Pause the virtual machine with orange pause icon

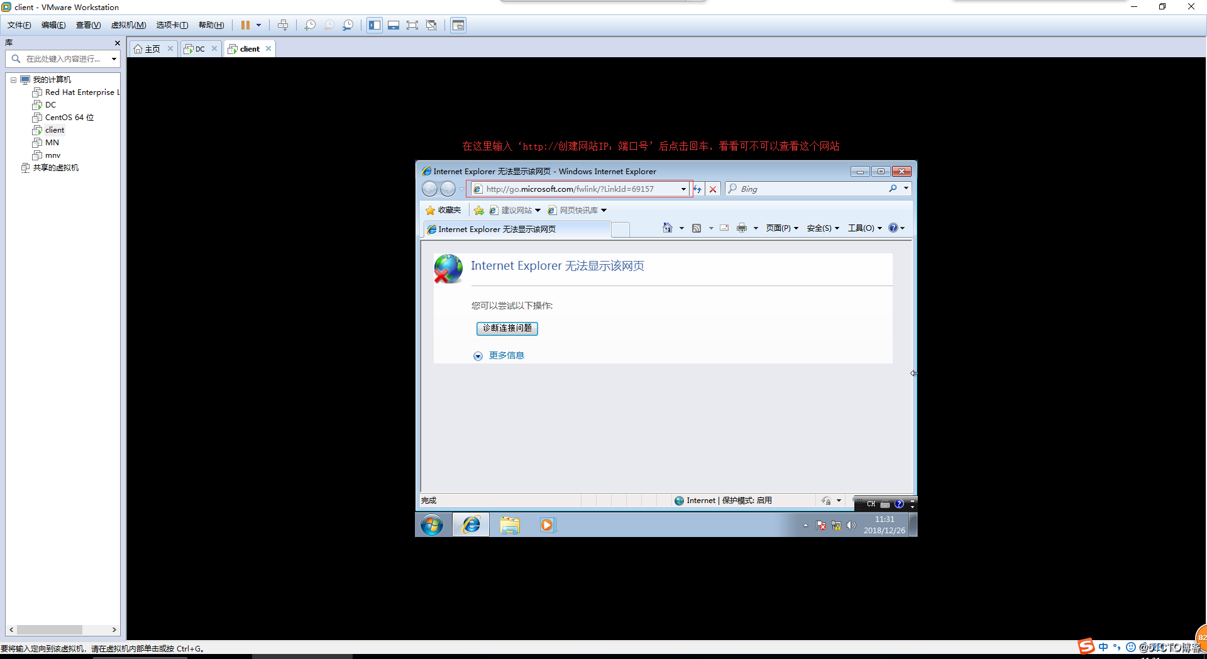pos(245,25)
